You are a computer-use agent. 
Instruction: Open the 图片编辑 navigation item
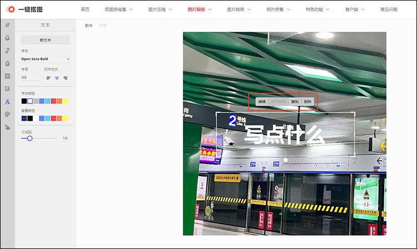pos(196,9)
